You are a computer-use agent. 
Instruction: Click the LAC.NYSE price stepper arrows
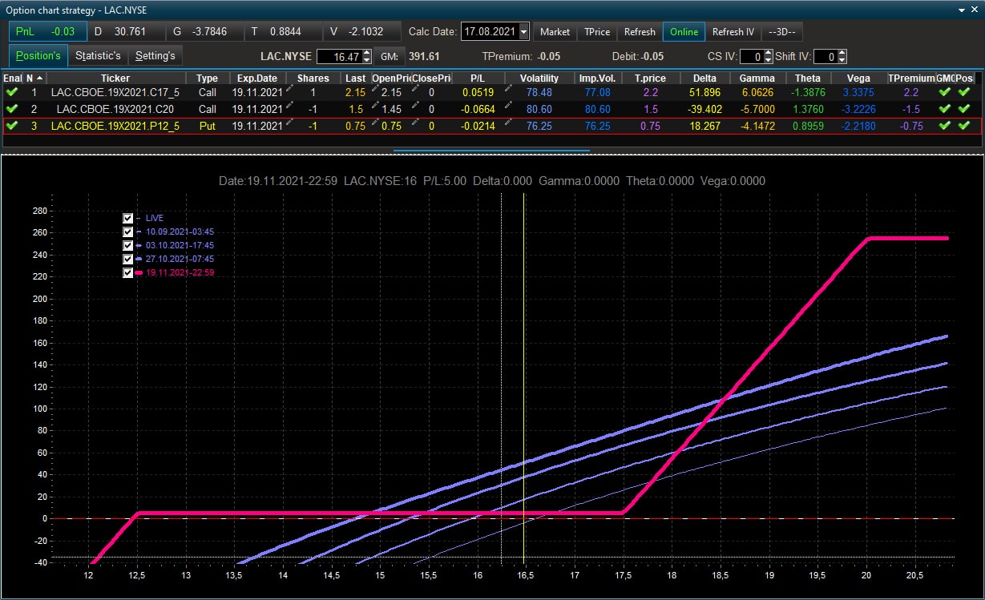pos(367,57)
